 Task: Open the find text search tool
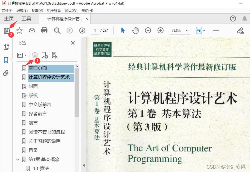pos(57,31)
